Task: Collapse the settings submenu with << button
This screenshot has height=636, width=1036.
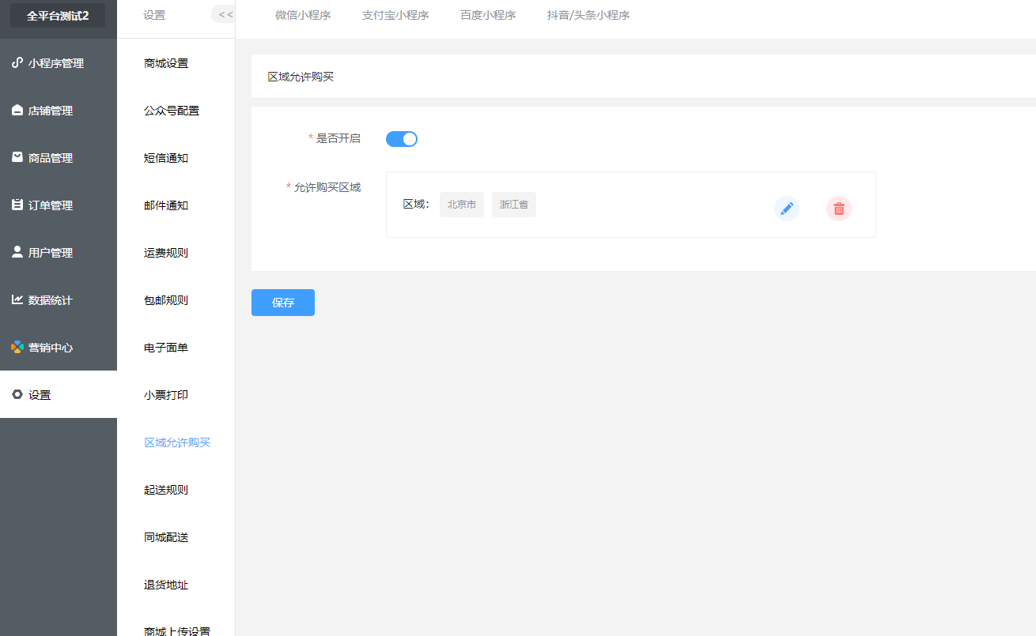Action: point(225,15)
